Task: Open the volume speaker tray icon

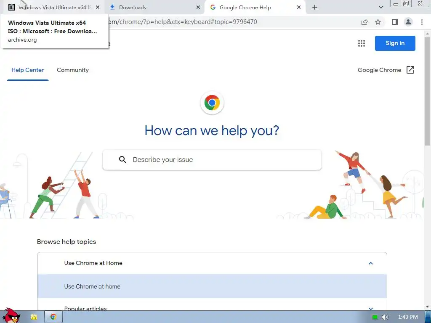Action: click(385, 317)
